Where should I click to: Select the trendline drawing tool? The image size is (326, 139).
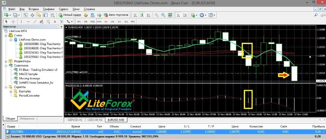pos(35,22)
